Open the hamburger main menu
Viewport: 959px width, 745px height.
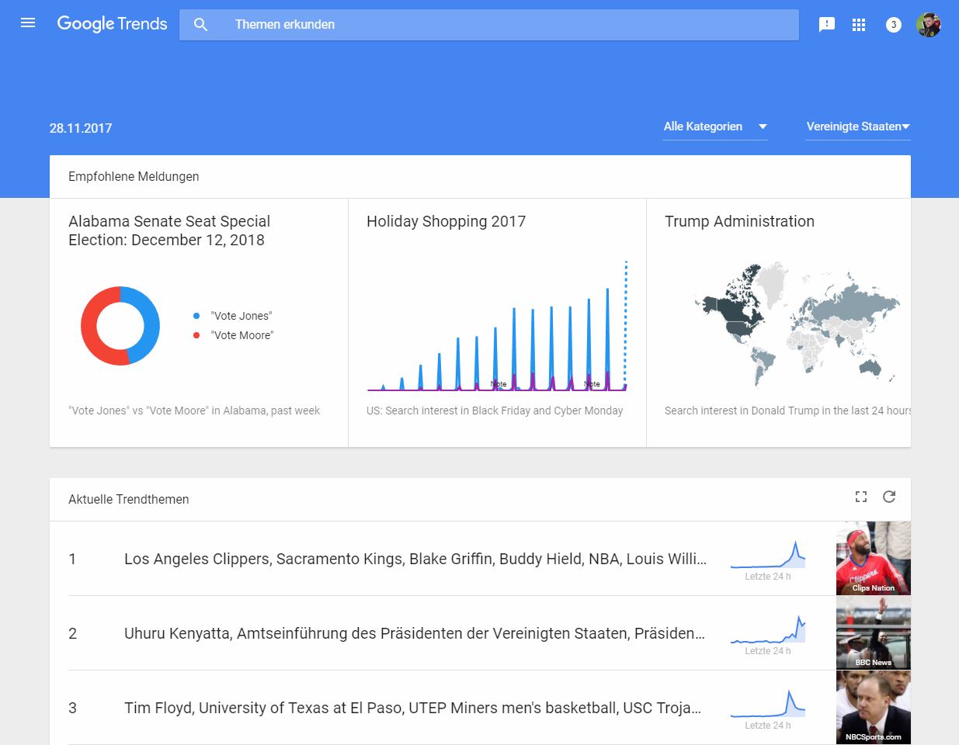[x=28, y=23]
